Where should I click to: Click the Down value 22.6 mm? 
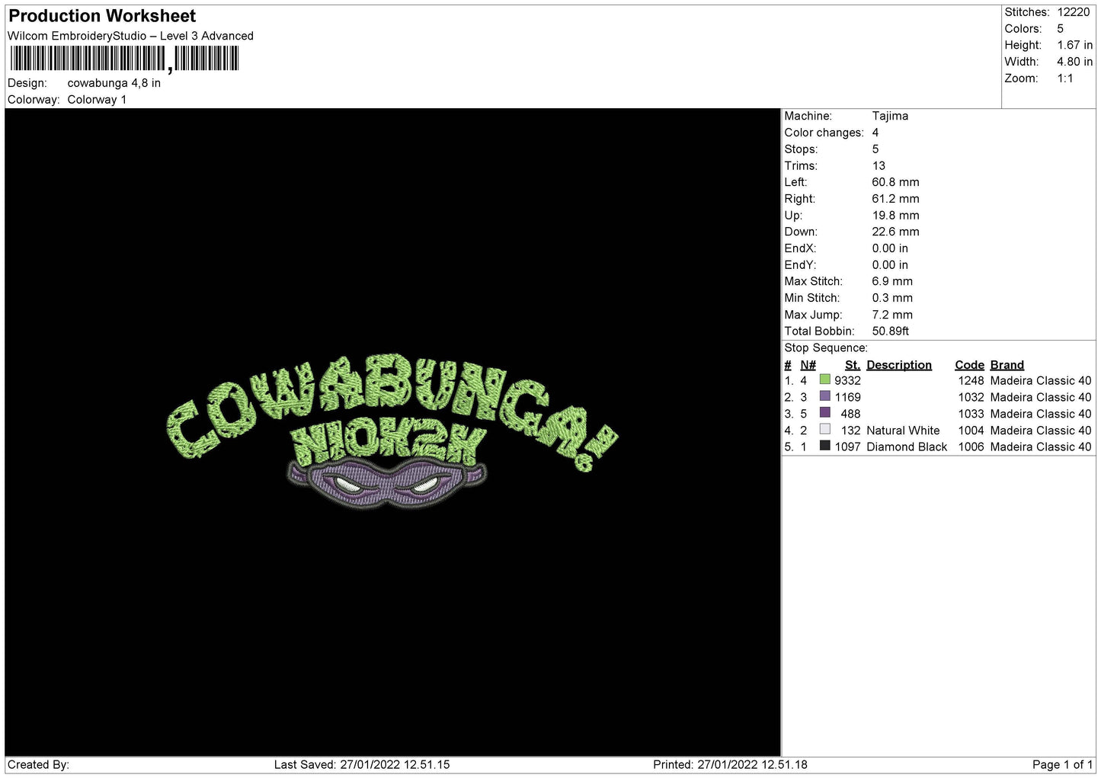(x=895, y=232)
